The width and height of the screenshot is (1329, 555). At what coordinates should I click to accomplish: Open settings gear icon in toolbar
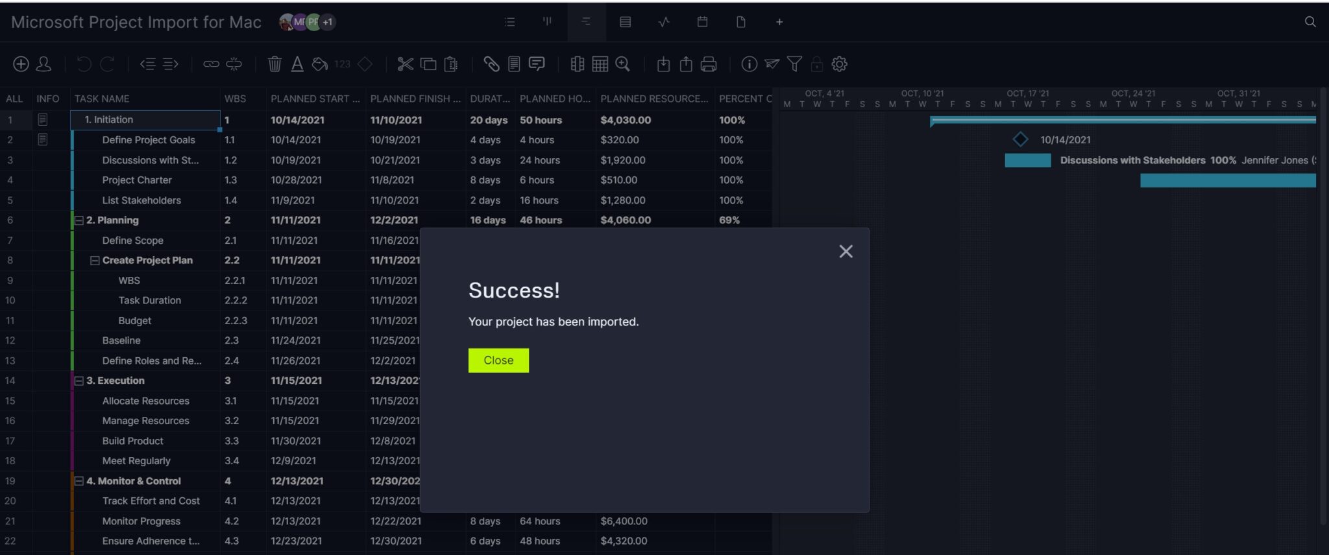point(840,64)
